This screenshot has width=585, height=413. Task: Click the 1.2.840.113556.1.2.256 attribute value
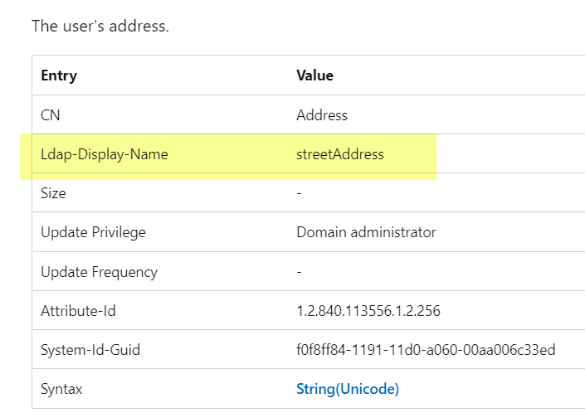(368, 311)
